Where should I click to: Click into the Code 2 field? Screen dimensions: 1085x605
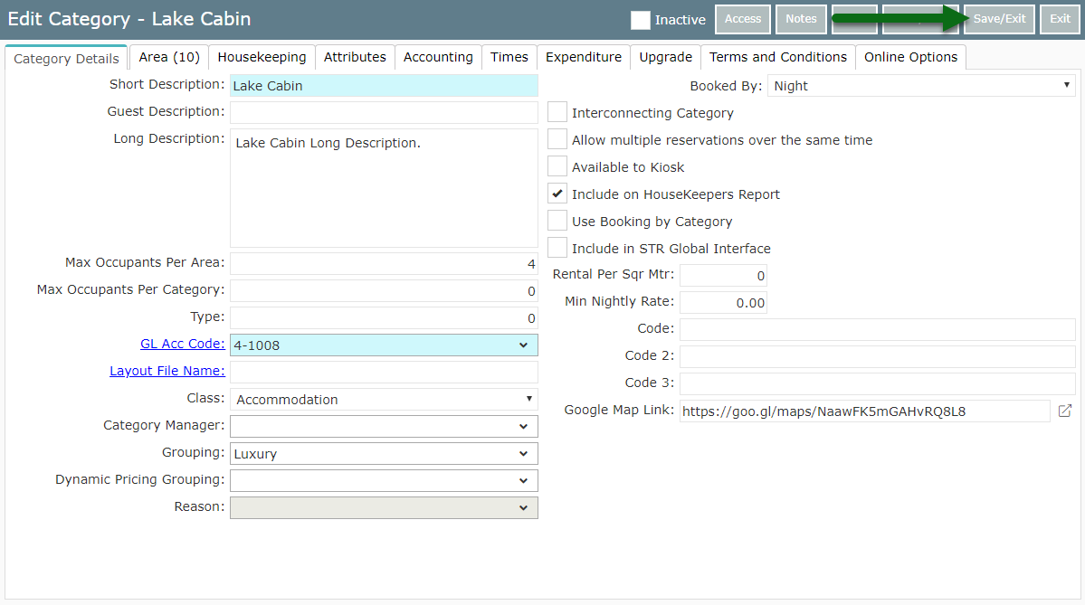point(878,356)
